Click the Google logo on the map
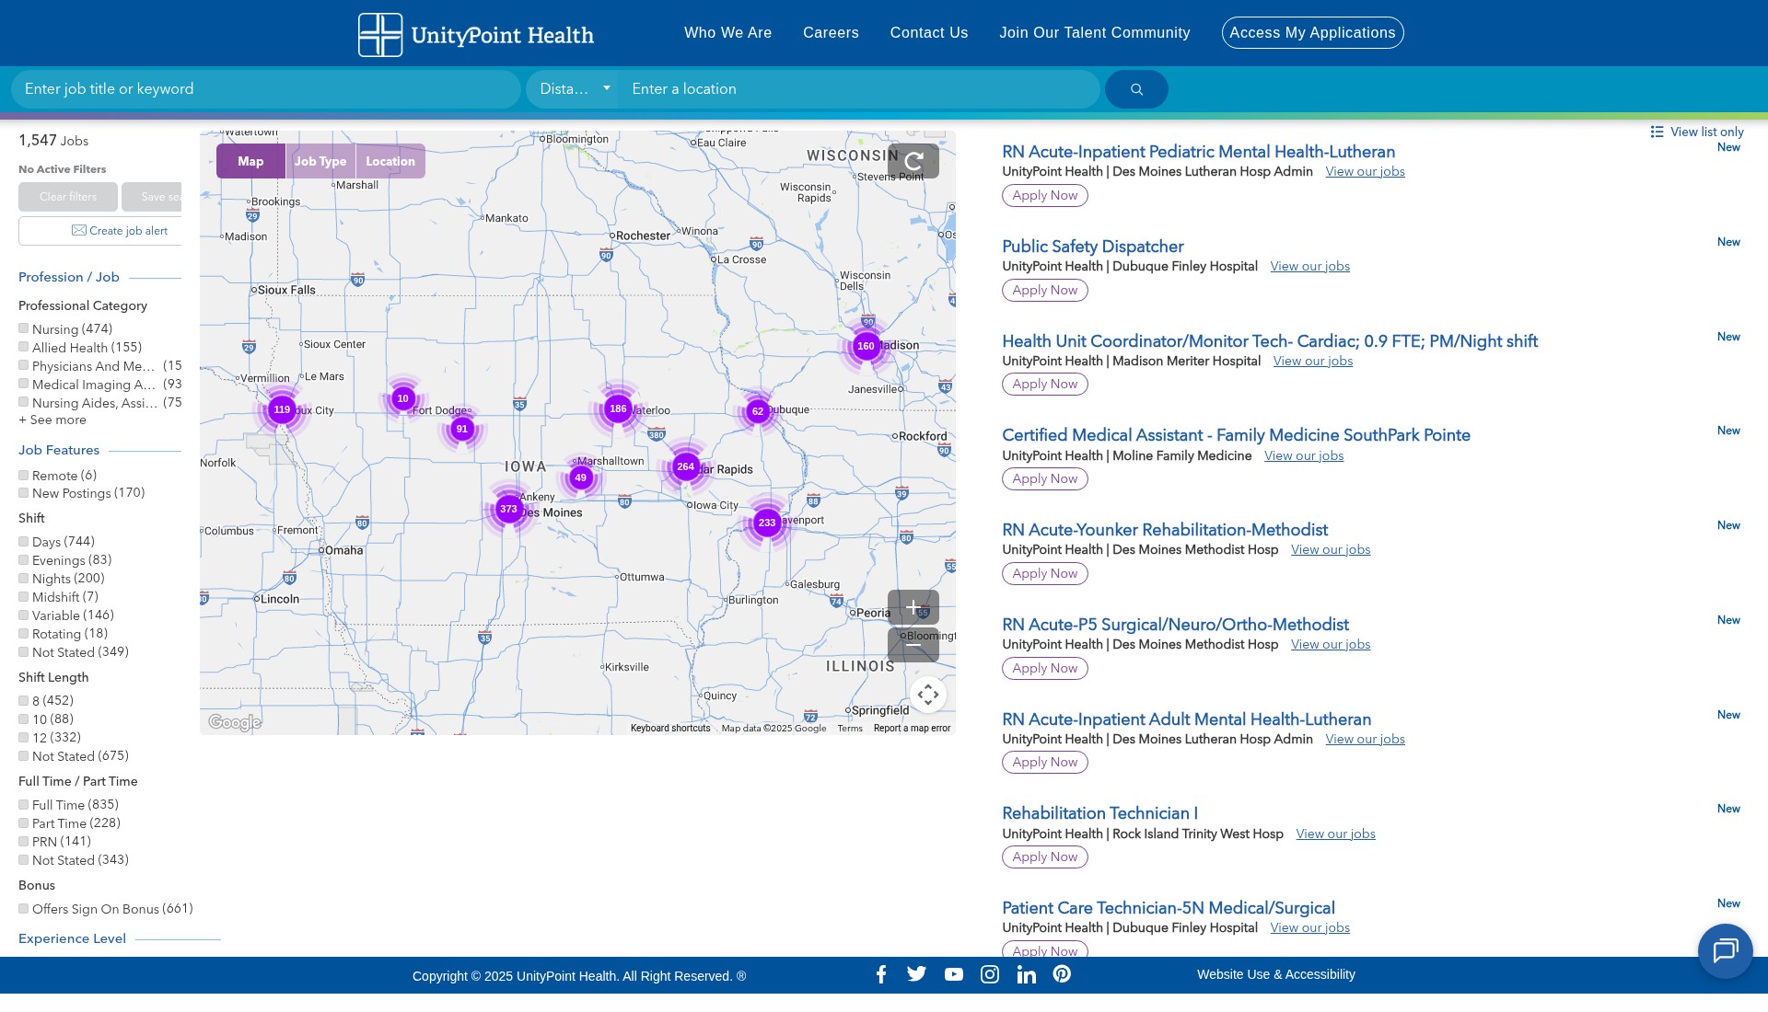 (235, 722)
